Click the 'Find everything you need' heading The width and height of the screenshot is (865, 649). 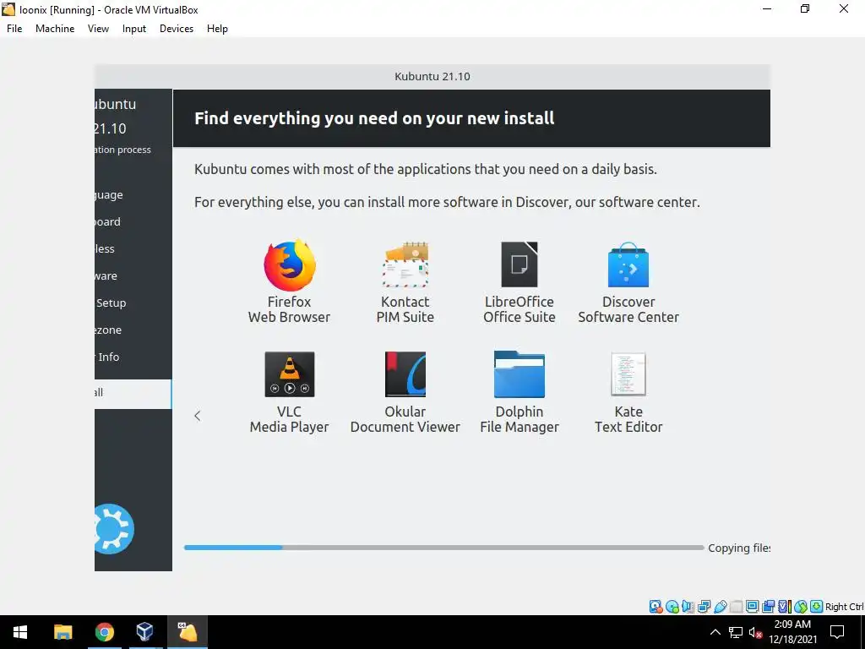(374, 118)
